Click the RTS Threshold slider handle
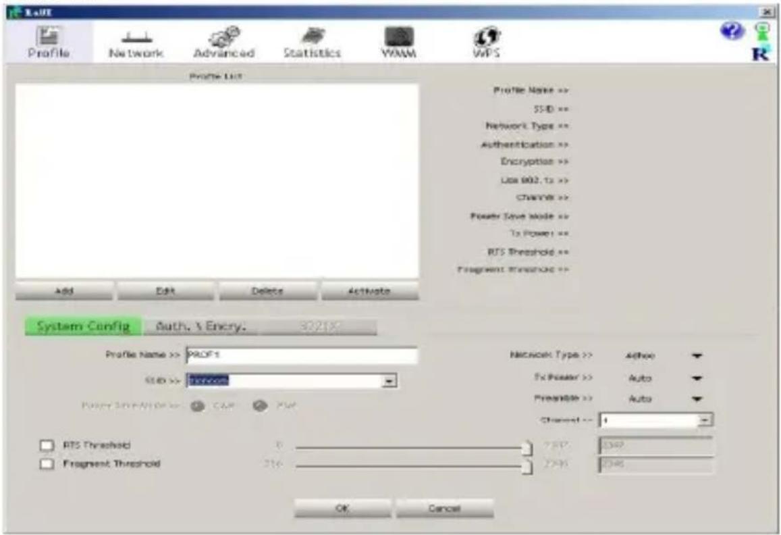Image resolution: width=781 pixels, height=535 pixels. coord(527,447)
